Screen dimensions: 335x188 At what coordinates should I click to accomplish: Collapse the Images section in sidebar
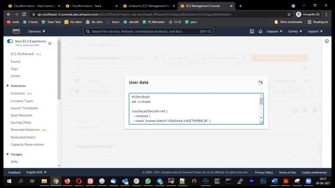click(x=7, y=154)
